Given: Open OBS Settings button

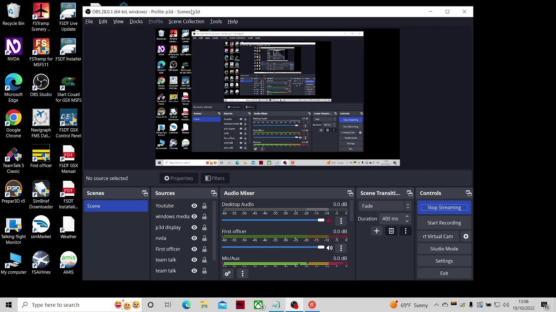Looking at the screenshot, I should click(444, 261).
